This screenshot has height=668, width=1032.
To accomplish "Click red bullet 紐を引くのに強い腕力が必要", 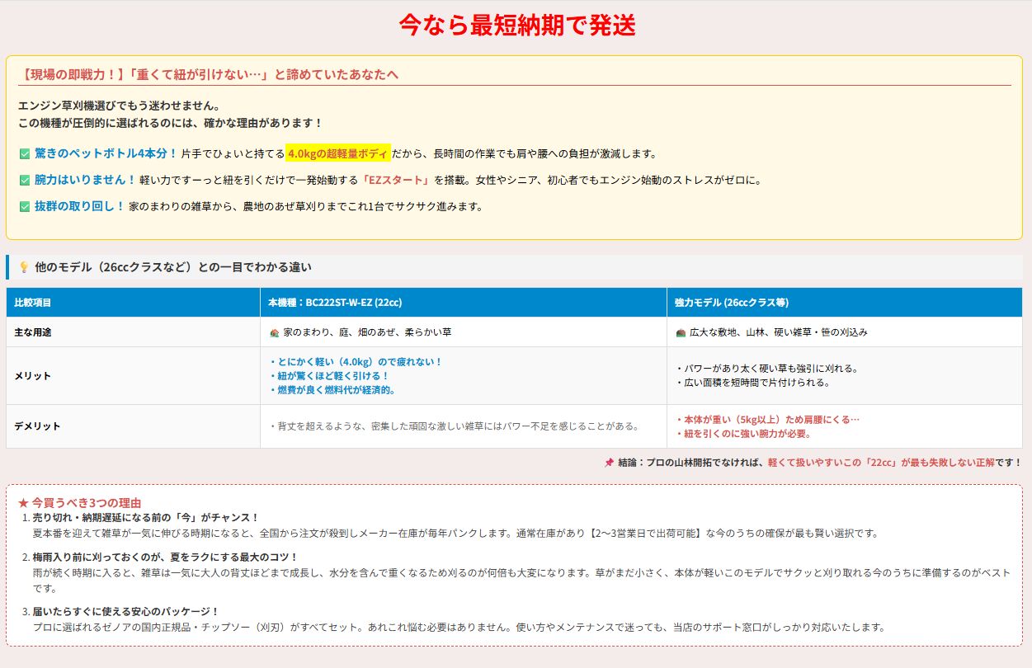I will [x=743, y=434].
